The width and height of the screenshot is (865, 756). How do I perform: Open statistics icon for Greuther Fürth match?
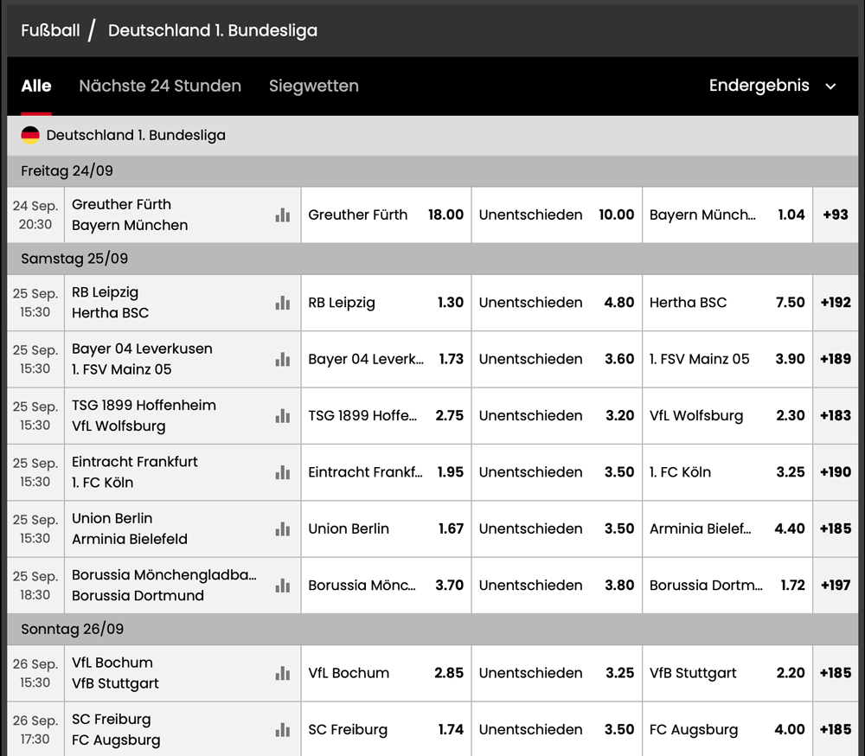tap(282, 215)
